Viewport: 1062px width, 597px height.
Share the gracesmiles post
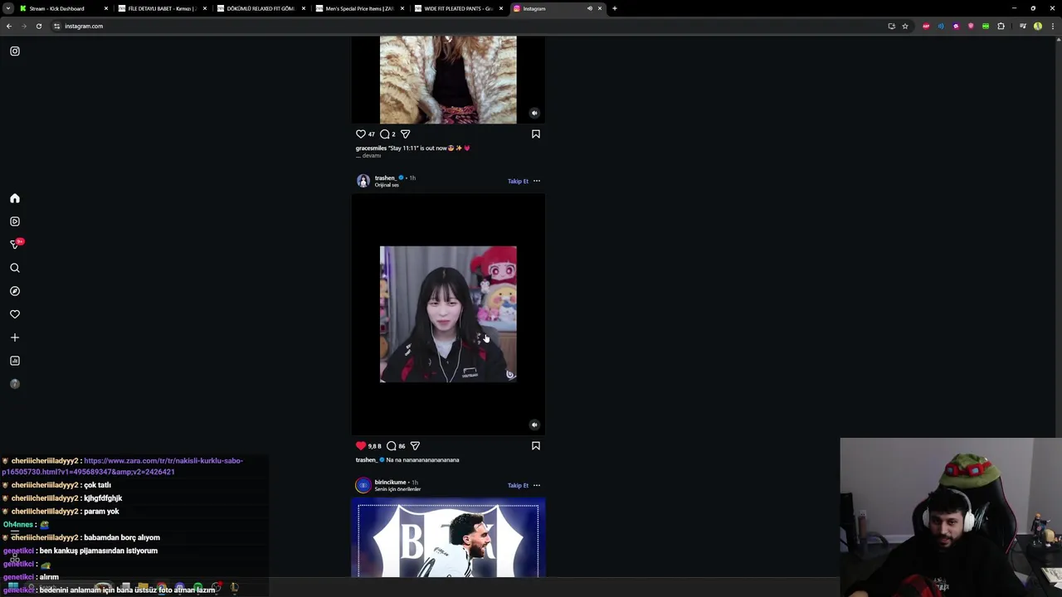point(405,133)
